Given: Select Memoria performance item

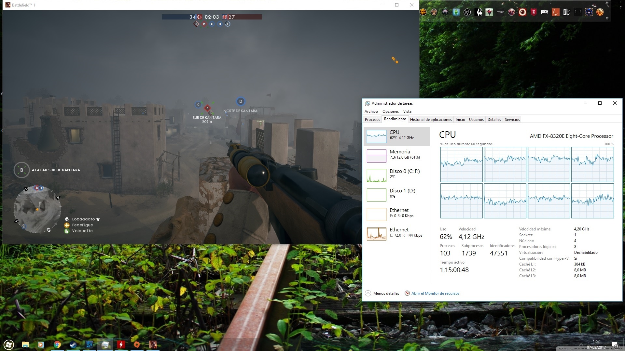Looking at the screenshot, I should [396, 156].
